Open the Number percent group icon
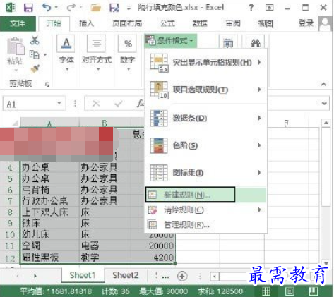Viewport: 334px width, 297px height. tap(128, 44)
